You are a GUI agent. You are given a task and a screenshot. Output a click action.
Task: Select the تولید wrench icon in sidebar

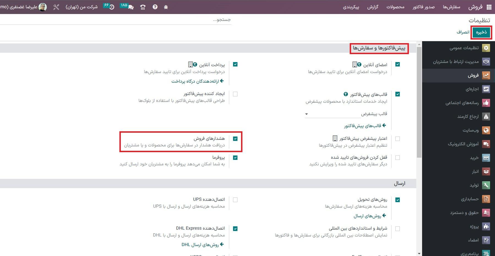486,185
